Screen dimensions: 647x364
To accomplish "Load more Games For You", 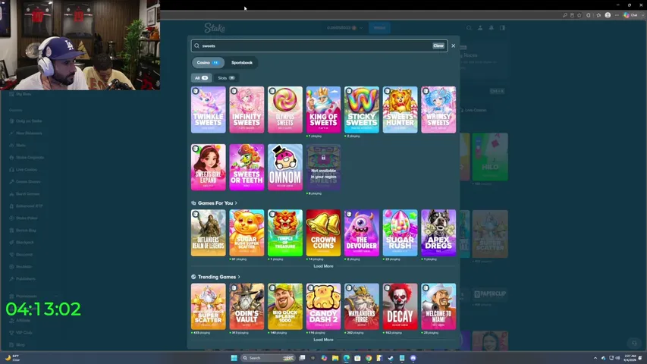I will tap(323, 266).
